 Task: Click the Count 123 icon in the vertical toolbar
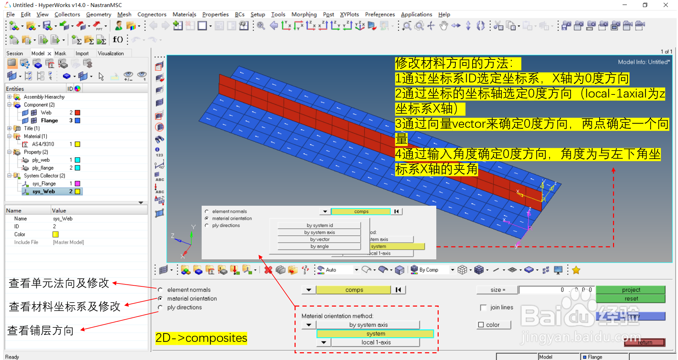tap(159, 152)
